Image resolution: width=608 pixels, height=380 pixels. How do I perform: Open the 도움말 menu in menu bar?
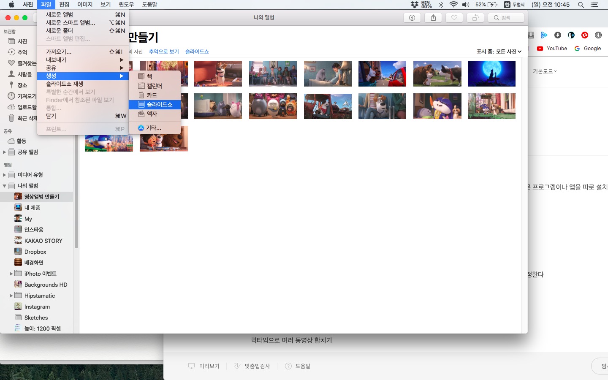[149, 5]
